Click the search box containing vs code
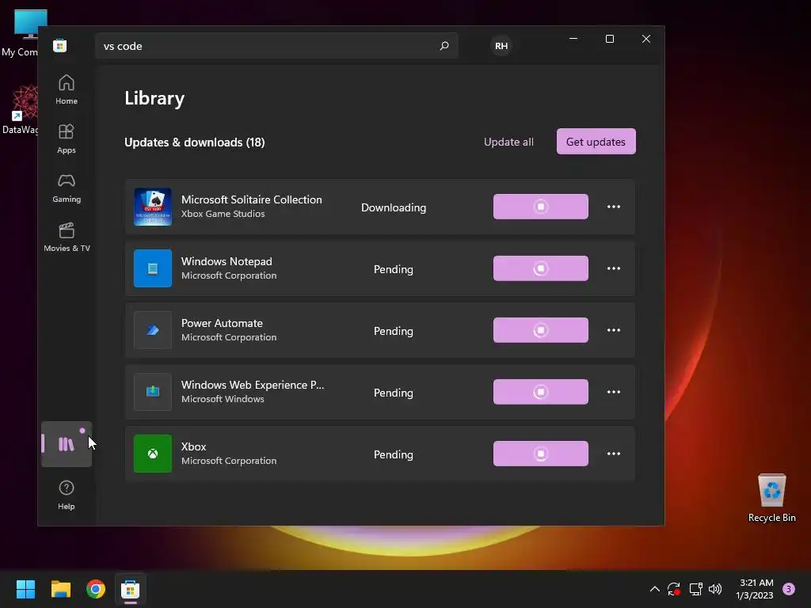 tap(276, 45)
